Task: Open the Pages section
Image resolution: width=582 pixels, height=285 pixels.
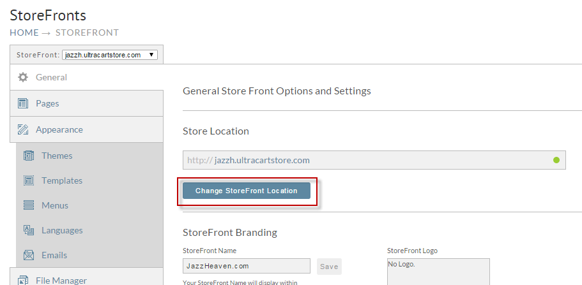Action: pos(86,103)
